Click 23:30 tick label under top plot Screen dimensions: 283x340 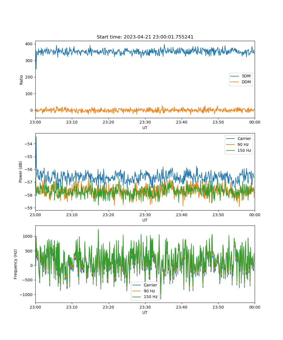[145, 122]
